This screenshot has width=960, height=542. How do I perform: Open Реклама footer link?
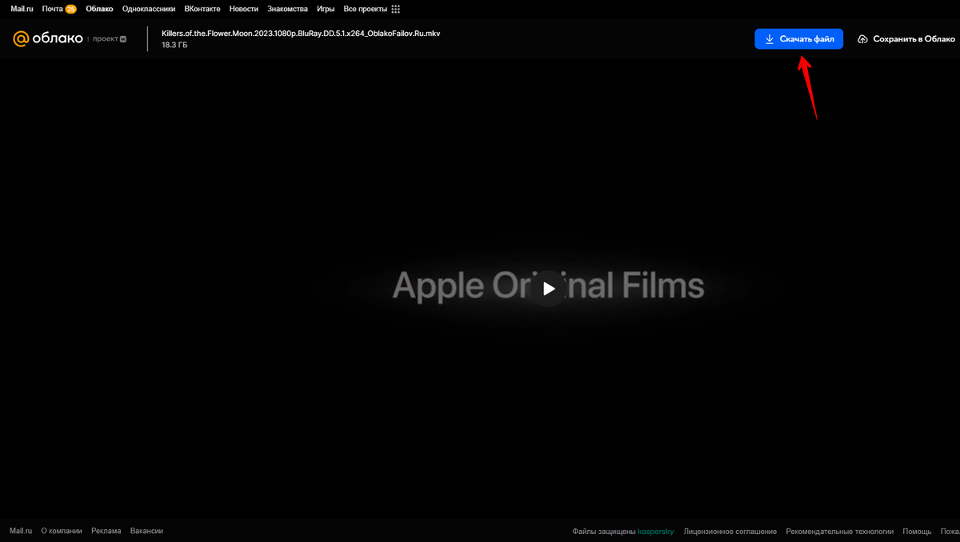tap(106, 531)
